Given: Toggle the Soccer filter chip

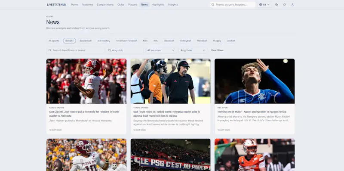Looking at the screenshot, I should click(x=69, y=41).
